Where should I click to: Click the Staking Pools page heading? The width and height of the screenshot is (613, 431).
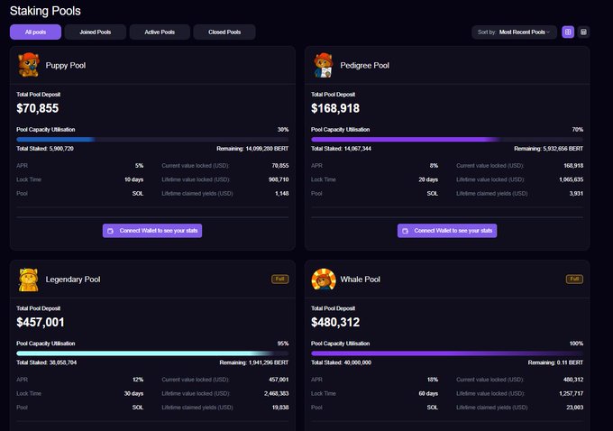[45, 11]
